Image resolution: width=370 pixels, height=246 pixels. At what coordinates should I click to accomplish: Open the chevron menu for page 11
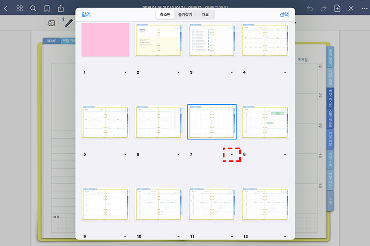(x=232, y=236)
